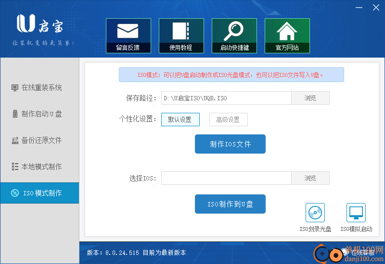This screenshot has height=264, width=385.
Task: Click the 选择IOS empty input field
Action: tap(226, 178)
